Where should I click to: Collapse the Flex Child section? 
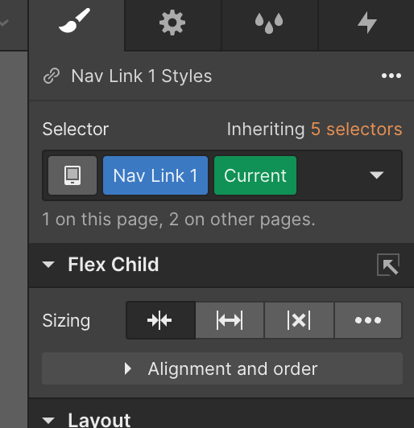(48, 265)
